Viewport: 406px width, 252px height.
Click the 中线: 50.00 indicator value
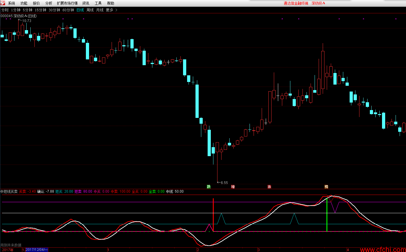tap(175, 191)
